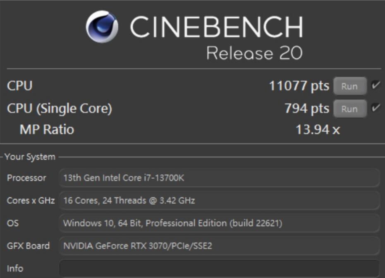385x278 pixels.
Task: Select the Cores x GHz field
Action: click(219, 200)
